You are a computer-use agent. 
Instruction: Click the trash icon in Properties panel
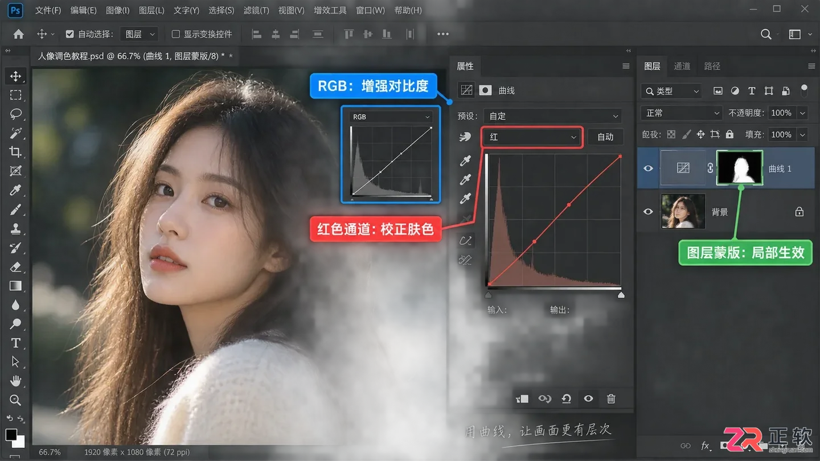[x=611, y=399]
